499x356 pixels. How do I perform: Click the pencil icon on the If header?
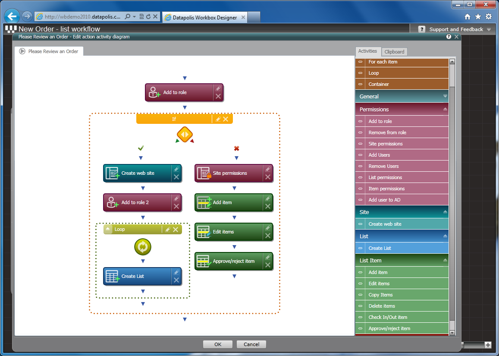pos(218,119)
